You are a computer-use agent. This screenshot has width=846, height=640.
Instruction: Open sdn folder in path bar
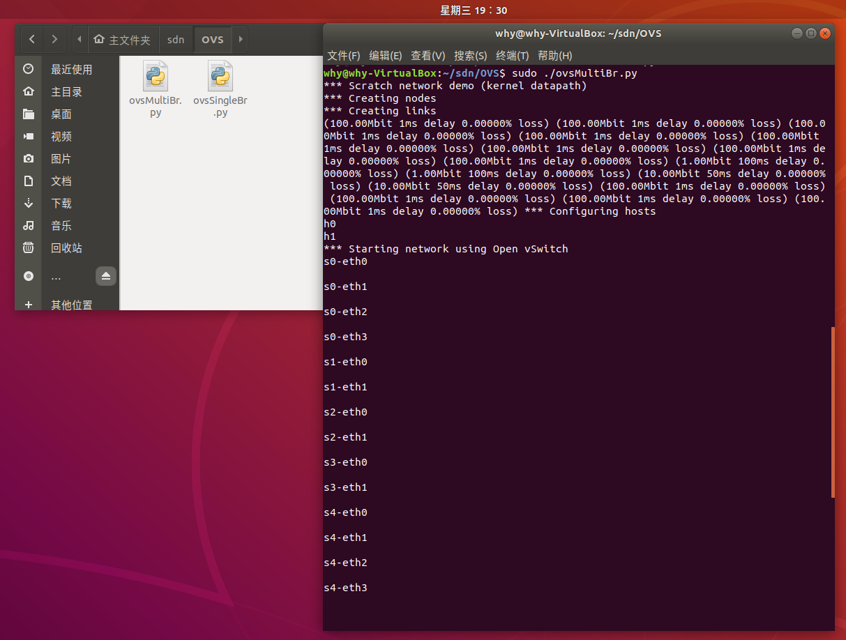click(x=176, y=40)
